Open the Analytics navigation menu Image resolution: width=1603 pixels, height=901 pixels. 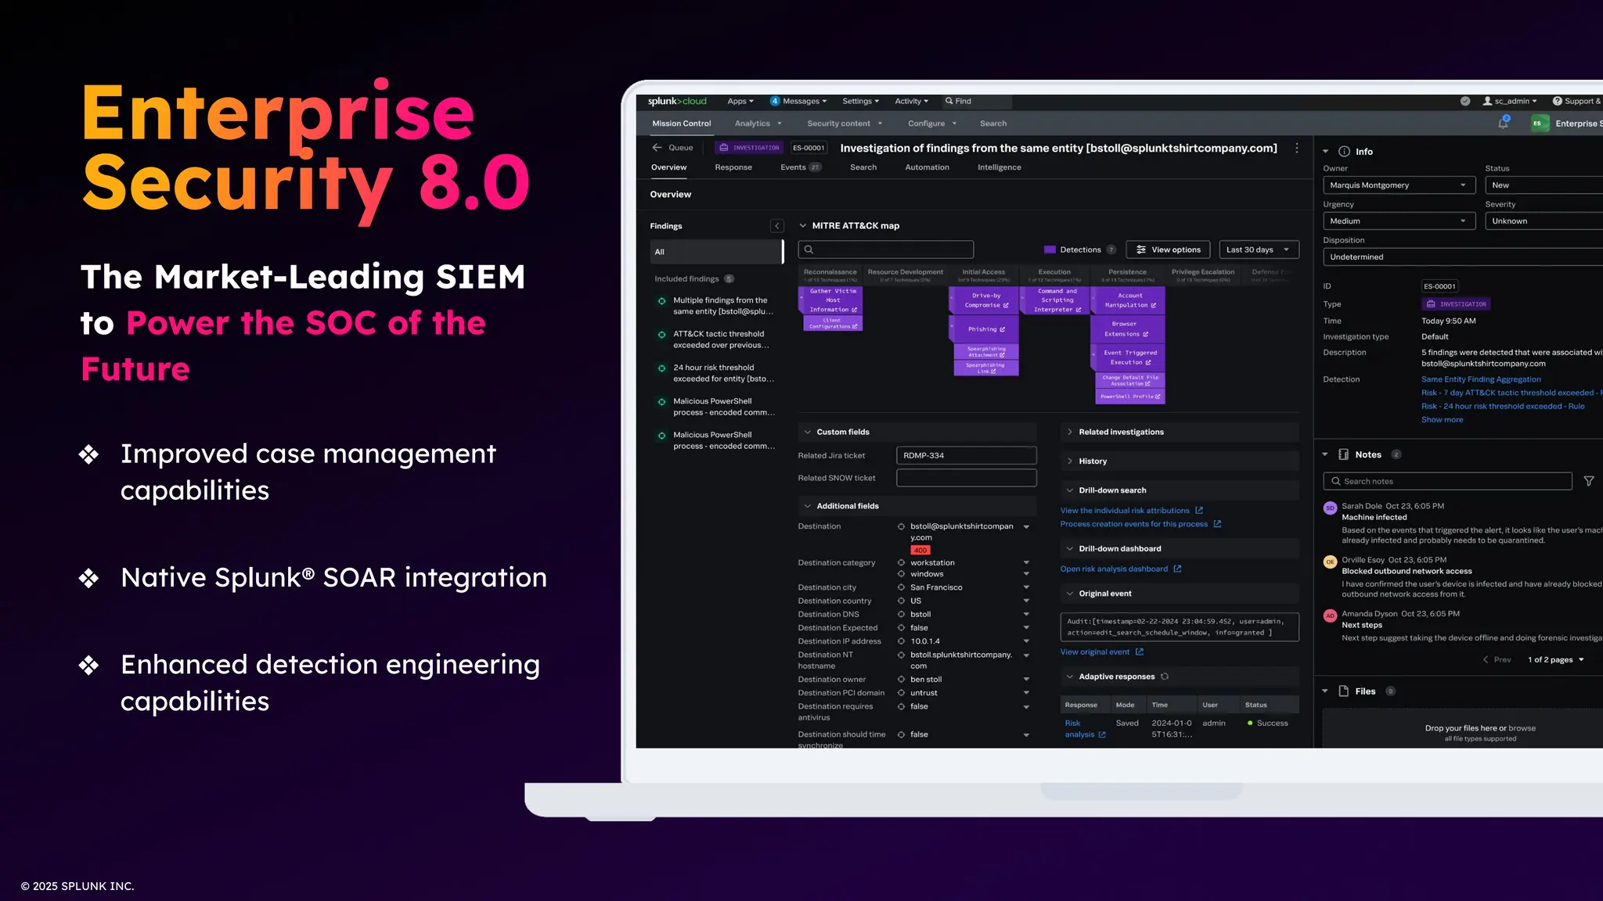pyautogui.click(x=758, y=124)
